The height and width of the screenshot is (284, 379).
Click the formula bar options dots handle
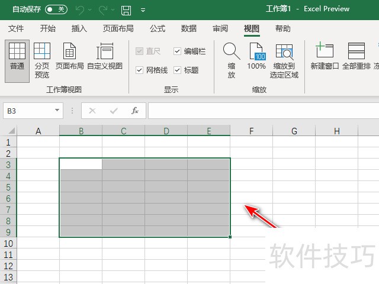(x=72, y=111)
